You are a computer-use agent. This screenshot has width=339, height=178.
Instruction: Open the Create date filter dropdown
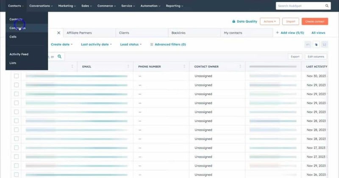(x=61, y=44)
